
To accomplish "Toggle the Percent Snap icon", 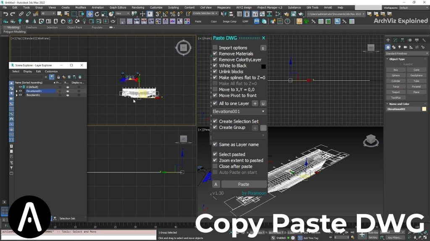I will point(173,14).
